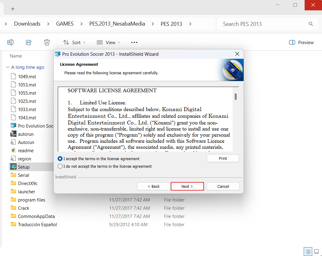Select the region settings file icon
322x256 pixels.
coord(13,159)
